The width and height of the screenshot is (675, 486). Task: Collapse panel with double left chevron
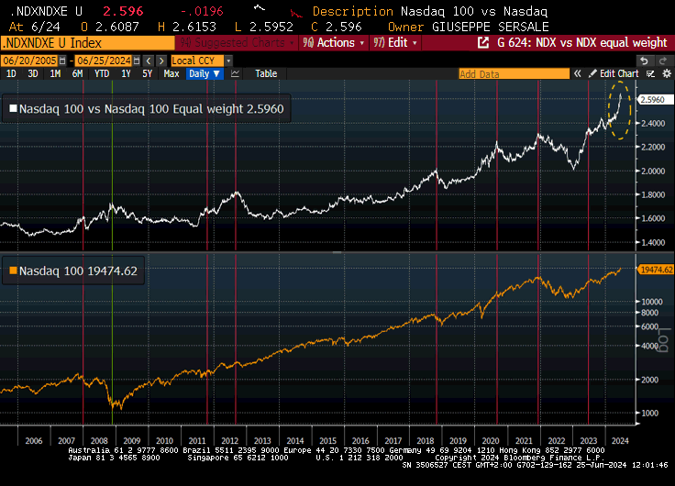pos(577,73)
